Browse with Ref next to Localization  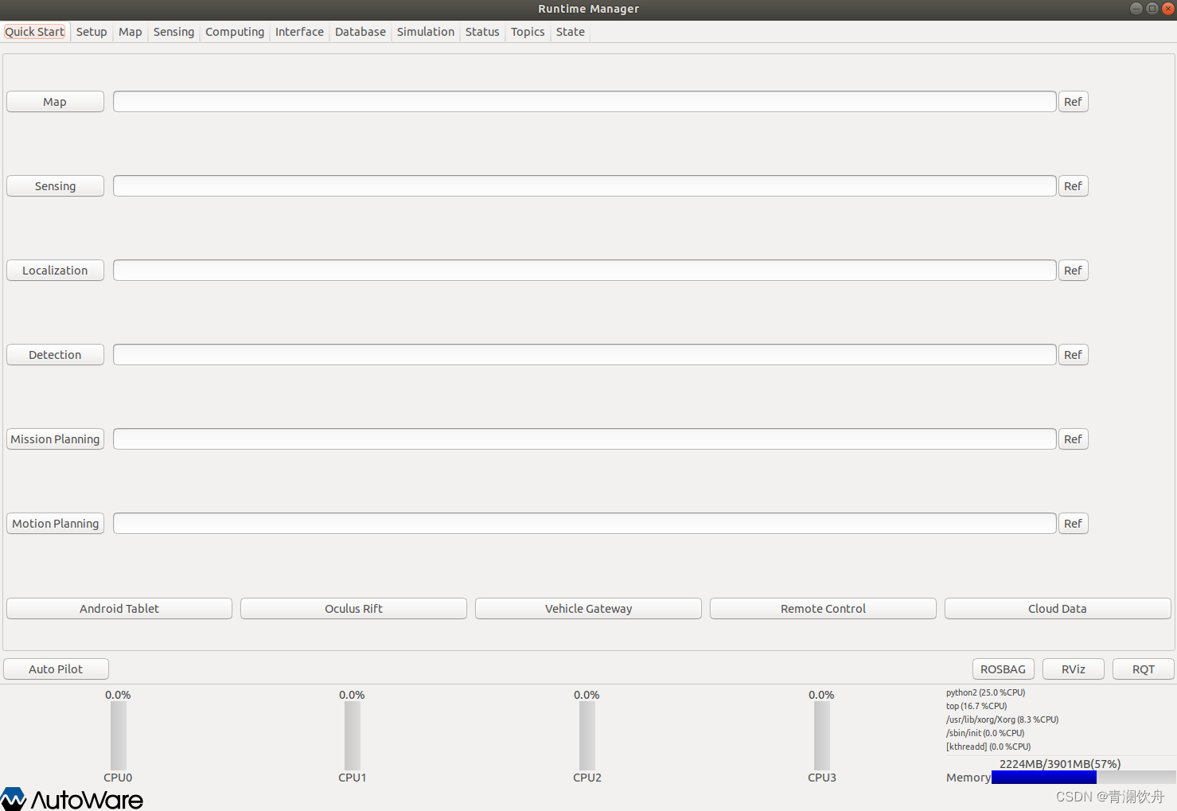tap(1073, 271)
